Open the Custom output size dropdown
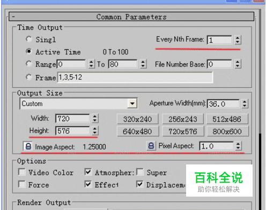 coord(132,103)
